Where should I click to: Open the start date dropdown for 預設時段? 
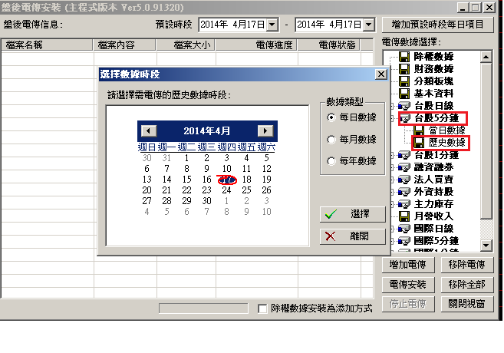tap(272, 25)
